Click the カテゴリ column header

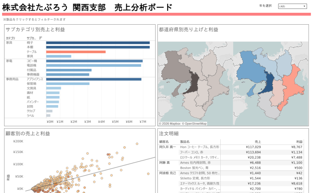[11, 38]
